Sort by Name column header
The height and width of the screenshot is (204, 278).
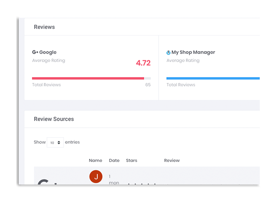coord(96,161)
